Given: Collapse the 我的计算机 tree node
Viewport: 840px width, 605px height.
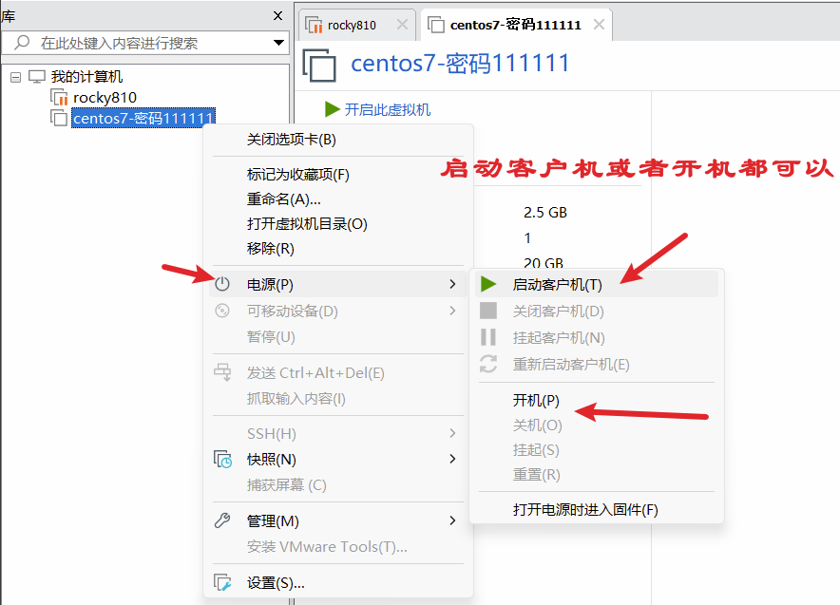Looking at the screenshot, I should click(15, 77).
